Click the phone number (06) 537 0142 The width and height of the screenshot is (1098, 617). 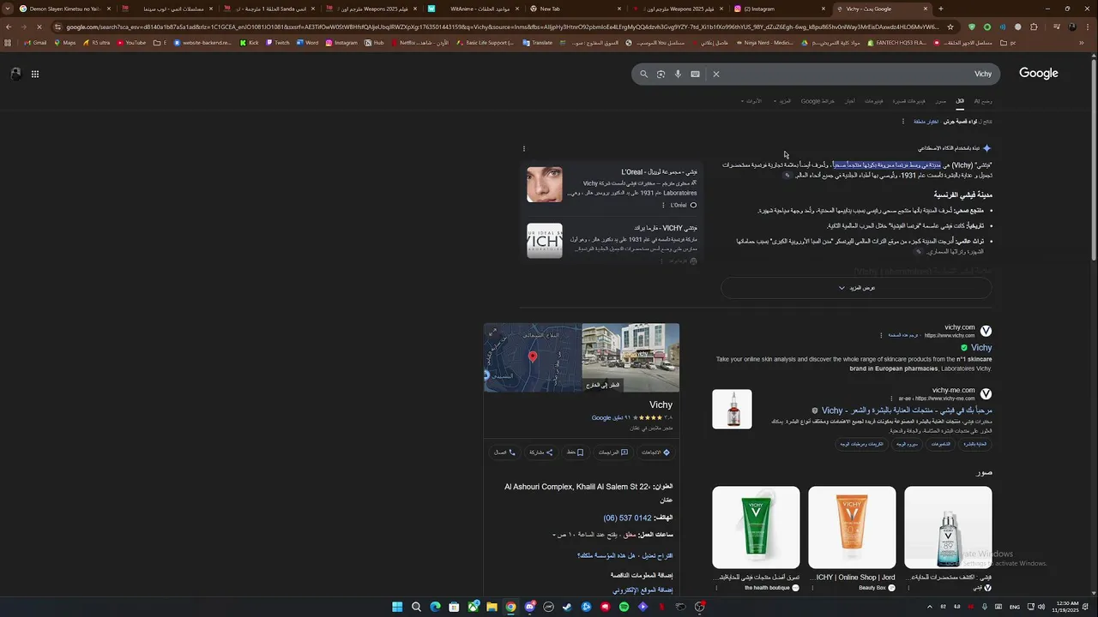[627, 518]
